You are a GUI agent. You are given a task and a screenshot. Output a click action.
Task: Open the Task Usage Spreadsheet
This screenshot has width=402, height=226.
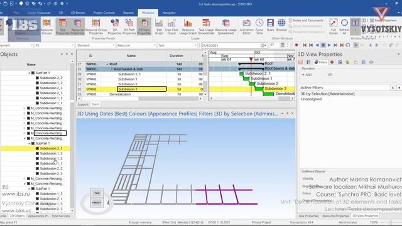[x=206, y=26]
